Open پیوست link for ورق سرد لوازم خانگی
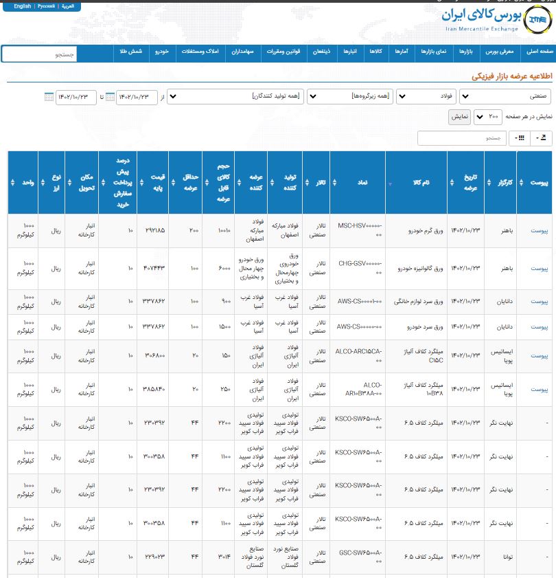The image size is (556, 578). click(539, 302)
